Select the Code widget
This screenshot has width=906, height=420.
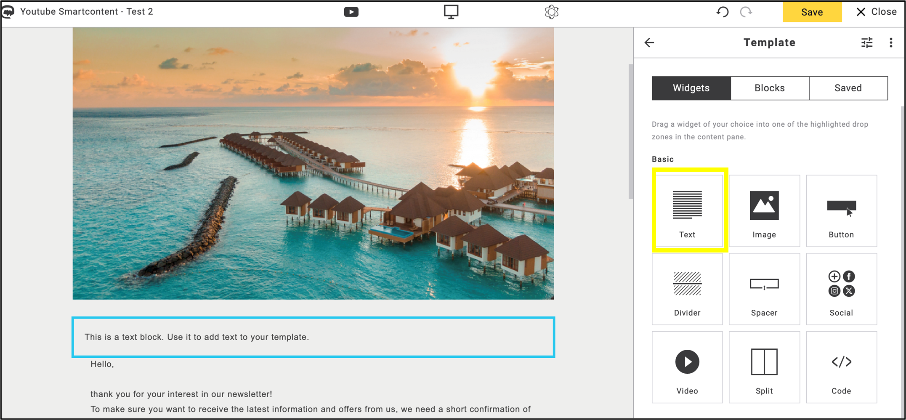pyautogui.click(x=841, y=367)
